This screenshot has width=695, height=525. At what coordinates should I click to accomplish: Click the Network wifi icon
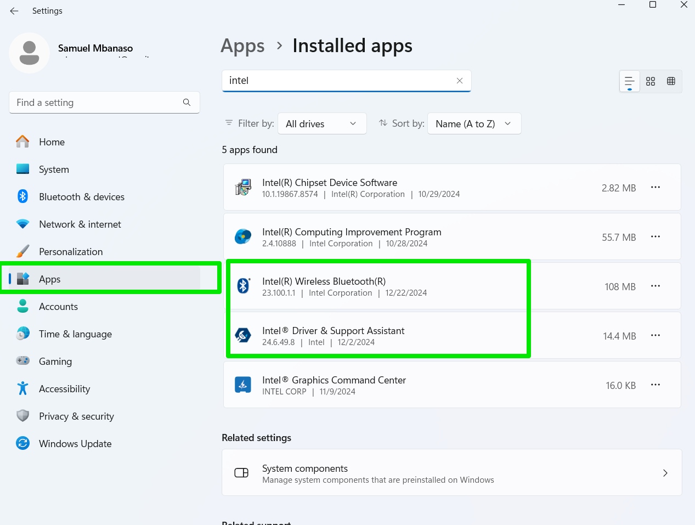(x=22, y=224)
